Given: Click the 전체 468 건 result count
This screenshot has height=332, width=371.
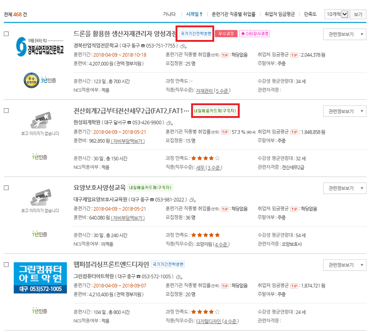Looking at the screenshot, I should 15,14.
